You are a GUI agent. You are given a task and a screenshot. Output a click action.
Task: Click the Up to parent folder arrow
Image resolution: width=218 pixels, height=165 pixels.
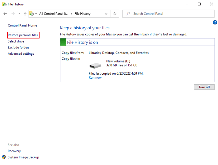(25, 14)
